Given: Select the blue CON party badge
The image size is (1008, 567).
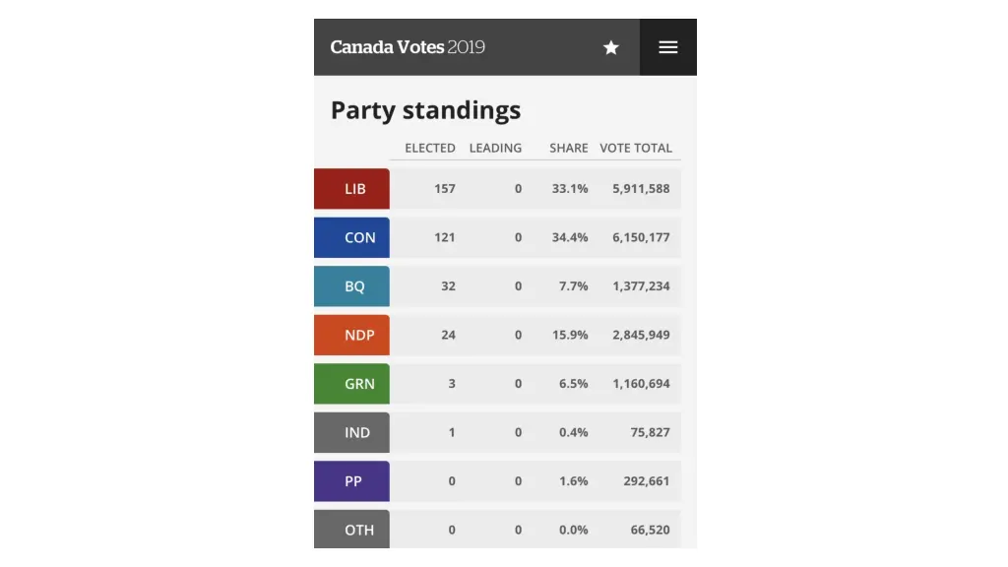Looking at the screenshot, I should [352, 237].
